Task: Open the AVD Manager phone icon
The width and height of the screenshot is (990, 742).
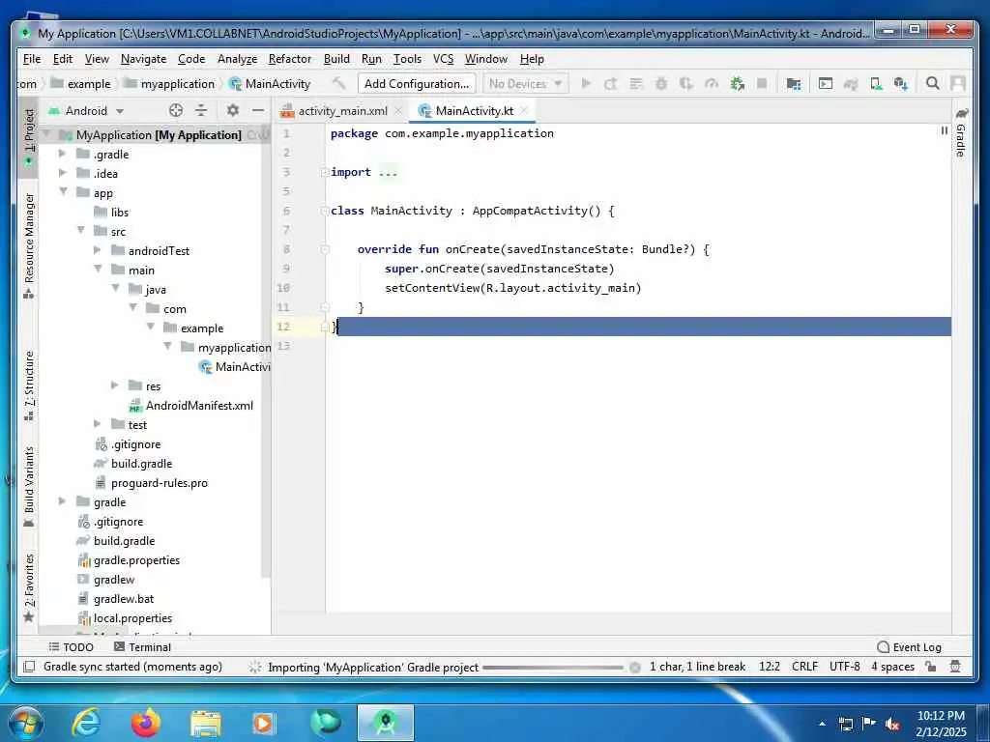Action: pyautogui.click(x=876, y=83)
